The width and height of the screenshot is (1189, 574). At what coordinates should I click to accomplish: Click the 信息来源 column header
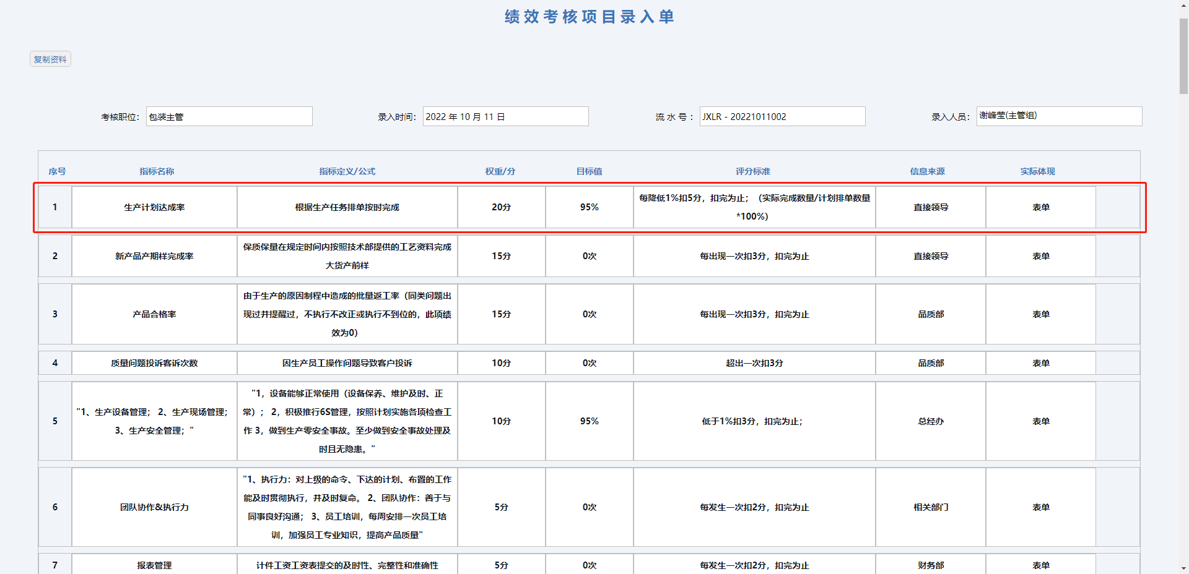(927, 171)
